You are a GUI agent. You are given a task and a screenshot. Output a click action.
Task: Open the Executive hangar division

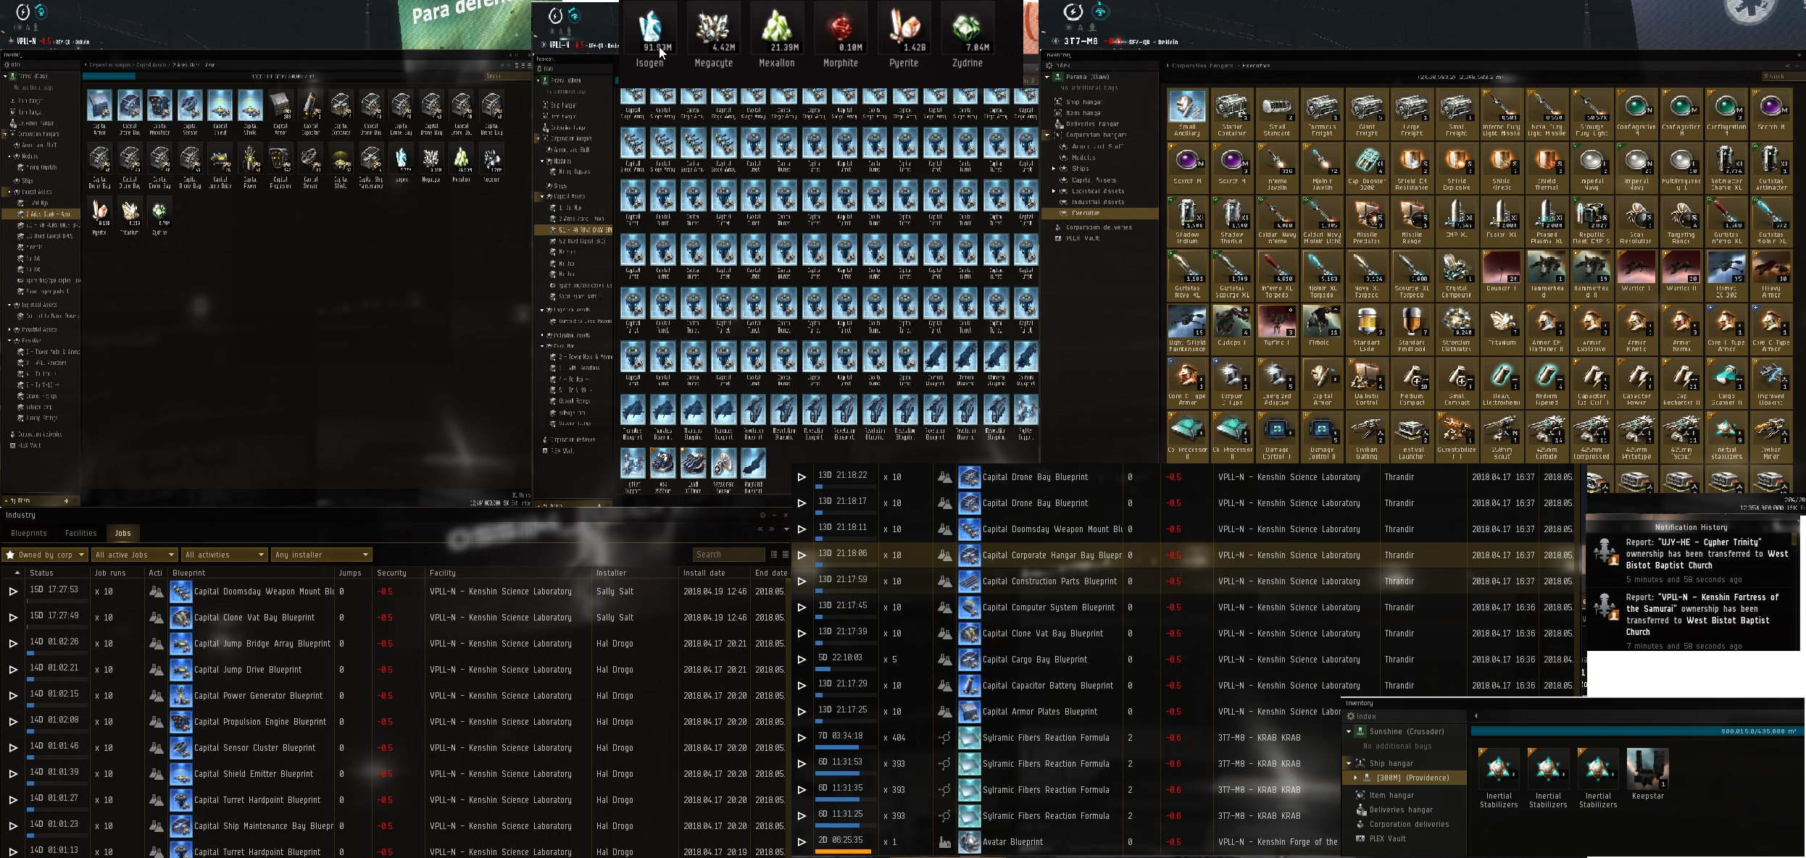click(x=1099, y=214)
